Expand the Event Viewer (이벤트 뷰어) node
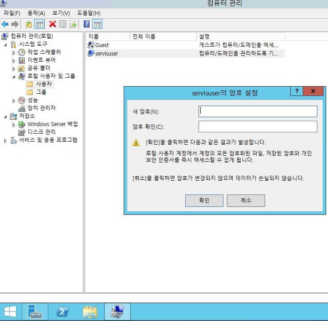The image size is (328, 321). pos(14,60)
